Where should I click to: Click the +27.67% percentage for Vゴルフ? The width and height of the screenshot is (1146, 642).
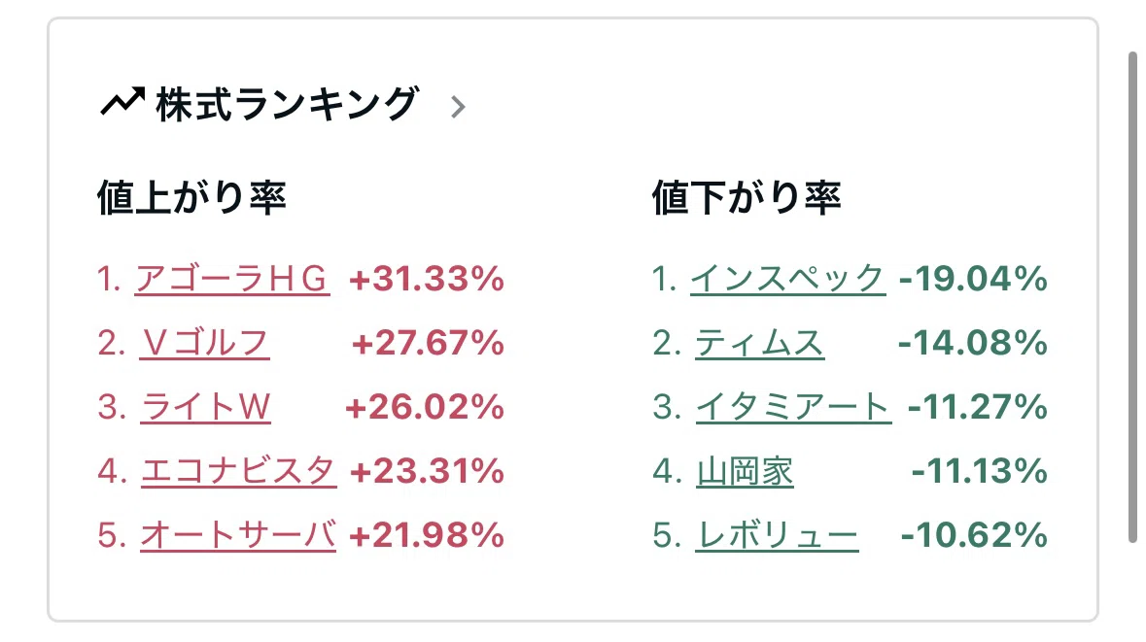click(x=429, y=343)
